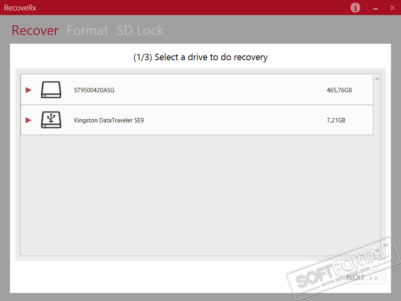
Task: Open the info icon in title bar
Action: click(355, 8)
